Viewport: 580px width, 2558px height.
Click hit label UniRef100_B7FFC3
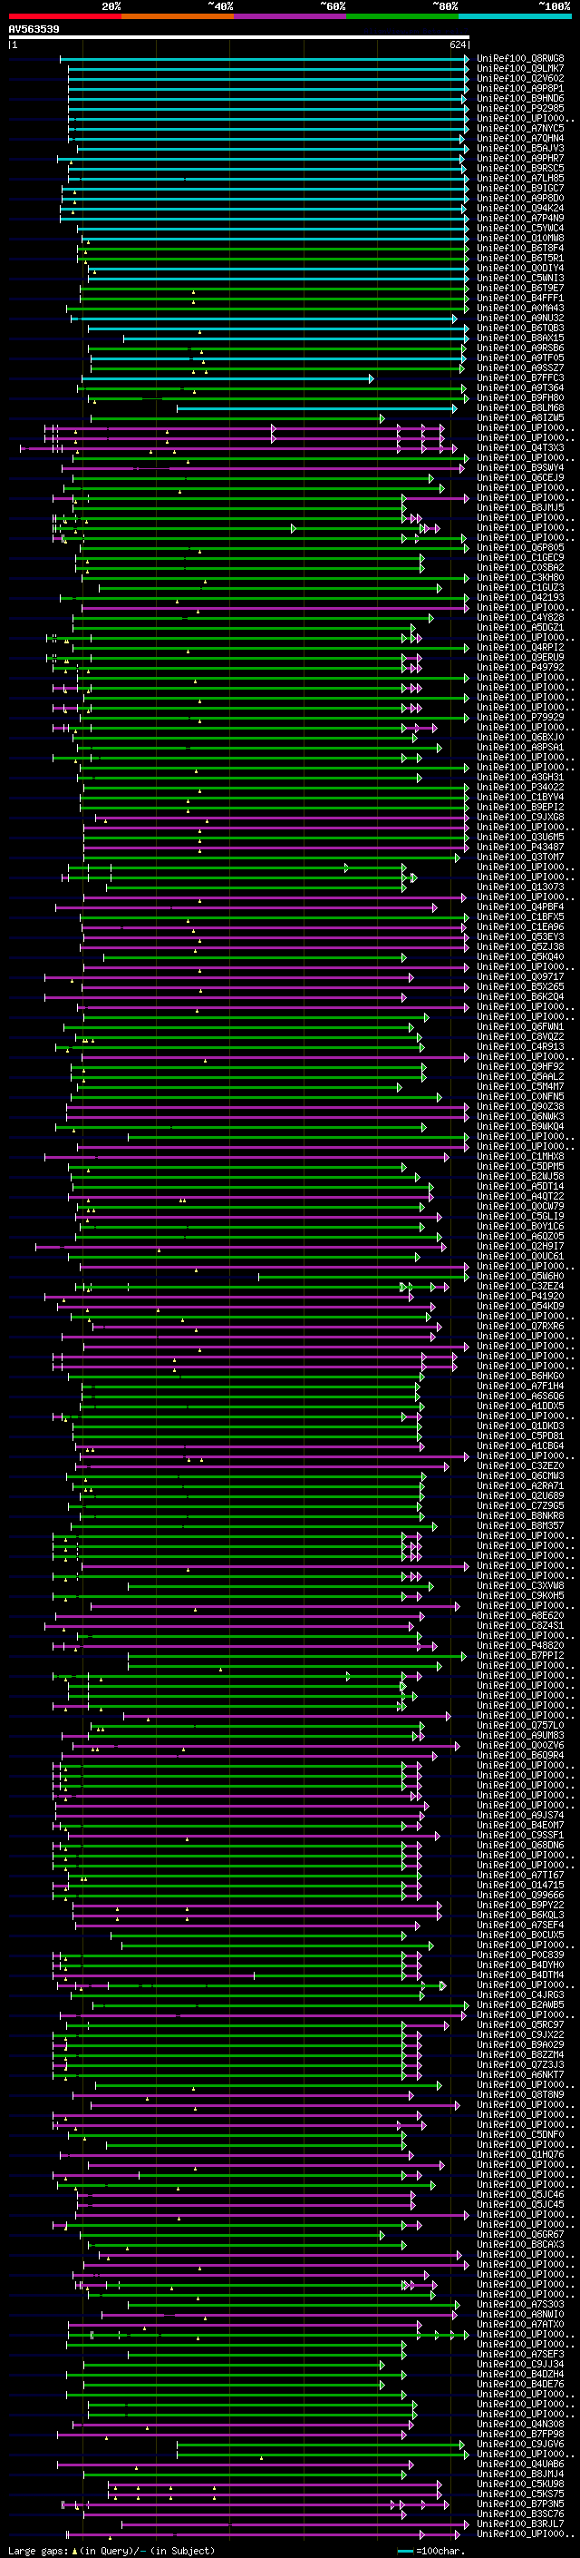click(x=520, y=377)
